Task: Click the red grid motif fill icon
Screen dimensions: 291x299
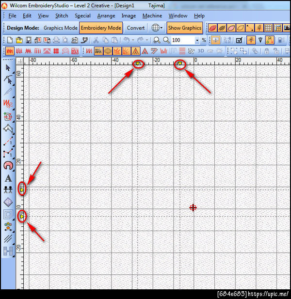Action: [x=56, y=51]
